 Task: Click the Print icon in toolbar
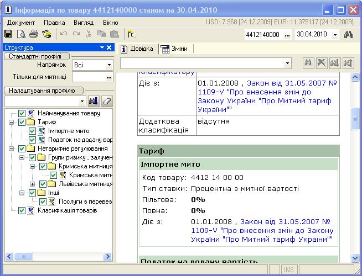(x=34, y=34)
